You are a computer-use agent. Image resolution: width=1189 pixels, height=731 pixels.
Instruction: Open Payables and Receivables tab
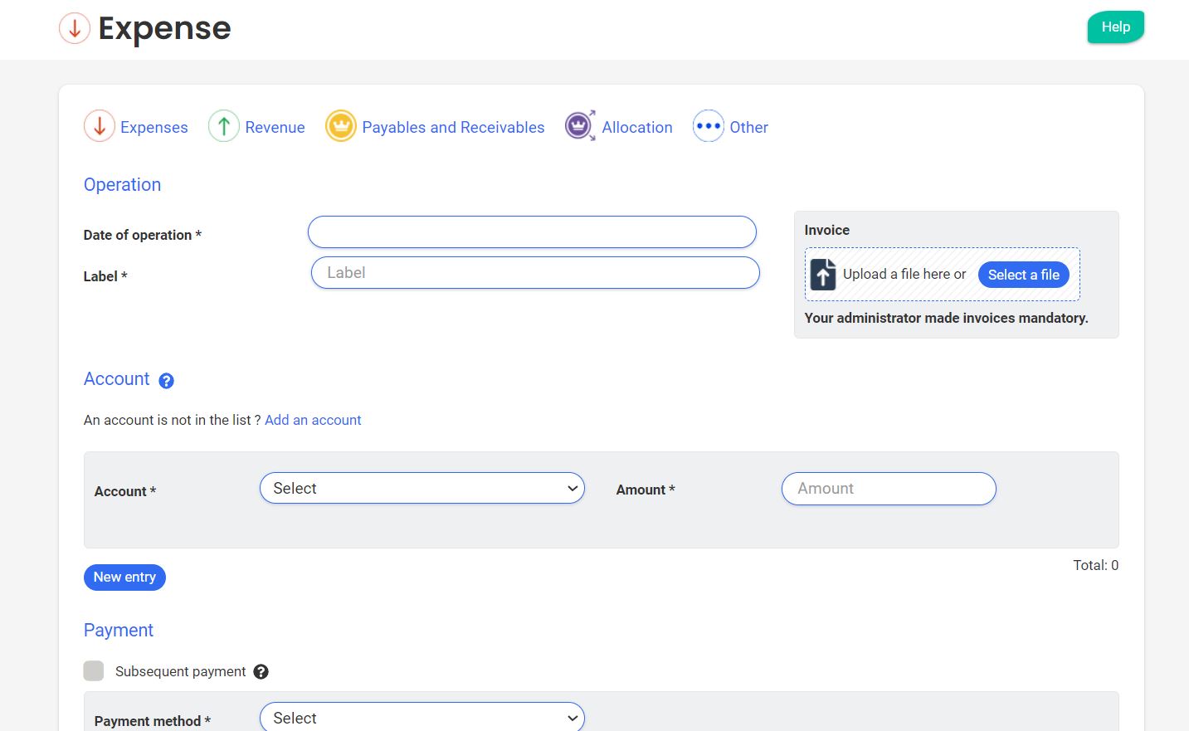(x=453, y=127)
